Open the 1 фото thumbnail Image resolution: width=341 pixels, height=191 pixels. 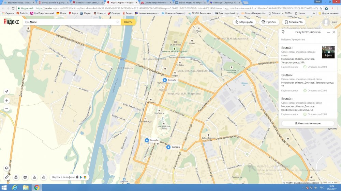click(328, 52)
